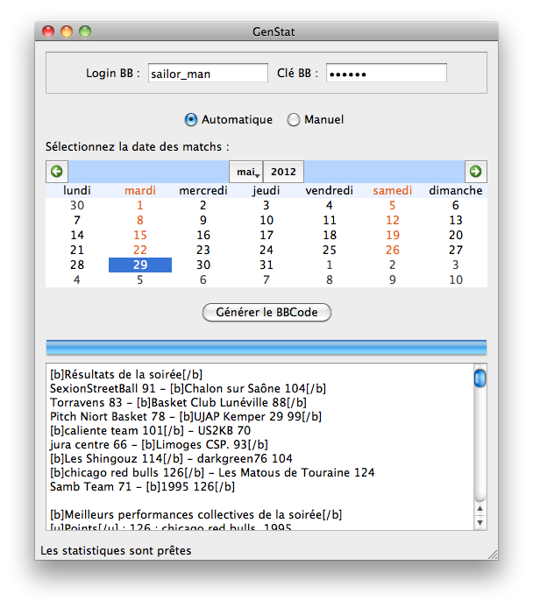The width and height of the screenshot is (533, 608).
Task: Click the 2012 year field
Action: [x=283, y=172]
